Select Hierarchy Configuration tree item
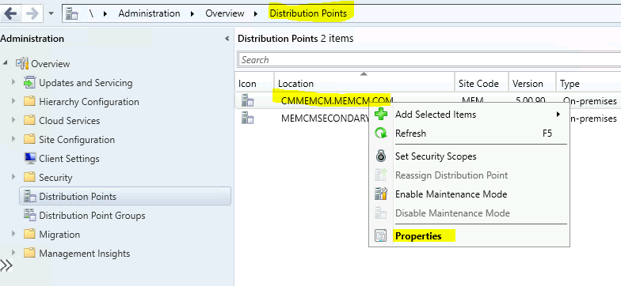The width and height of the screenshot is (621, 286). (x=89, y=101)
